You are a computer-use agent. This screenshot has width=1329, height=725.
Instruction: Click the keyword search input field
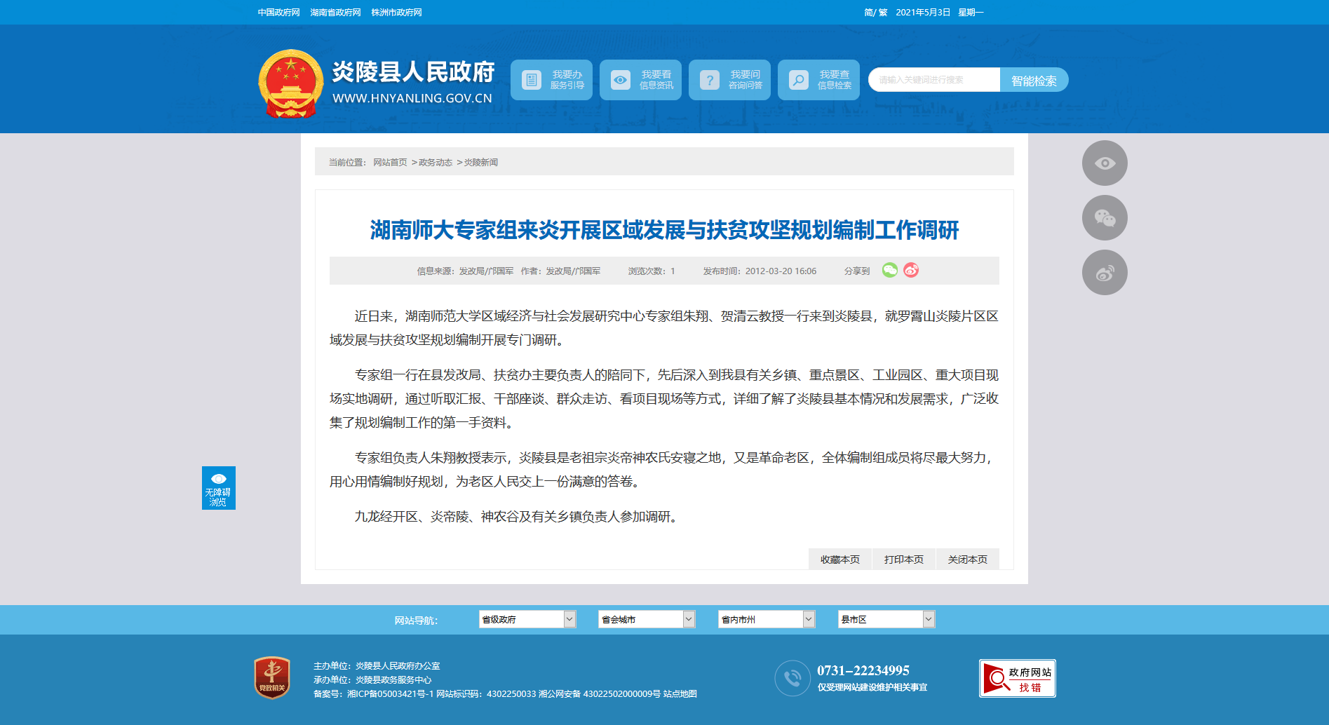coord(933,80)
